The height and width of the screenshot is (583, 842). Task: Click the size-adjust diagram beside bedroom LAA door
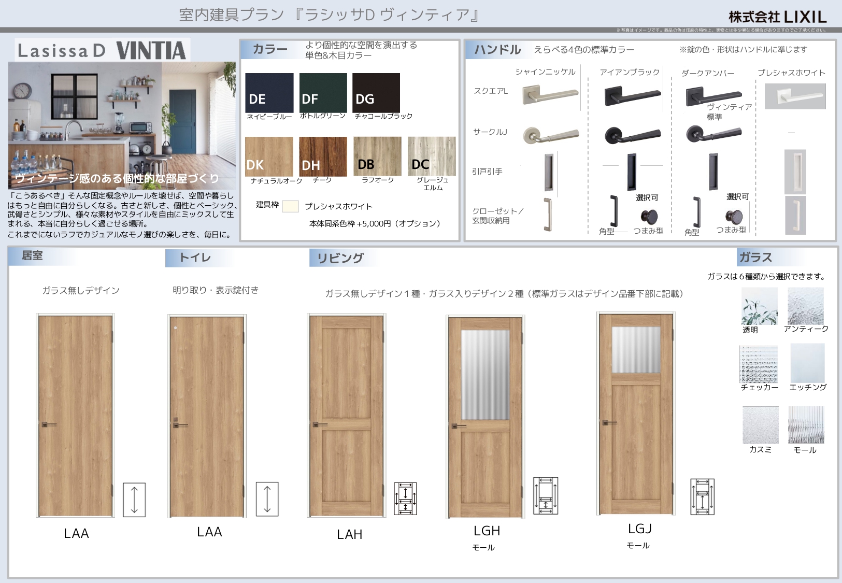[x=134, y=500]
